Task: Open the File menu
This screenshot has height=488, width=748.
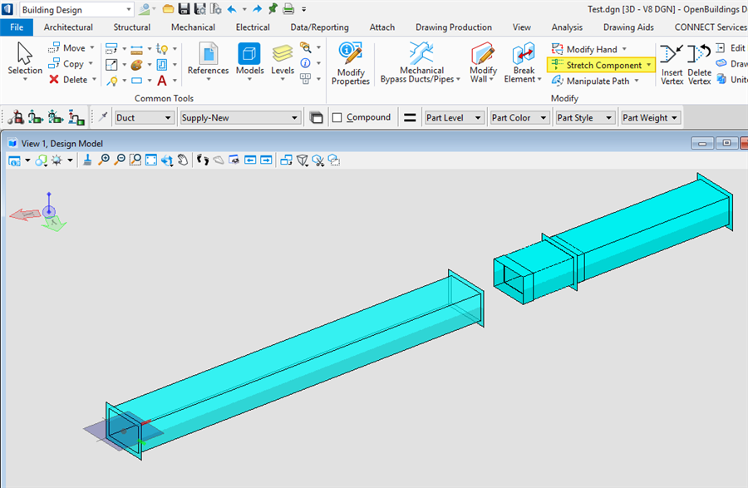Action: click(16, 27)
